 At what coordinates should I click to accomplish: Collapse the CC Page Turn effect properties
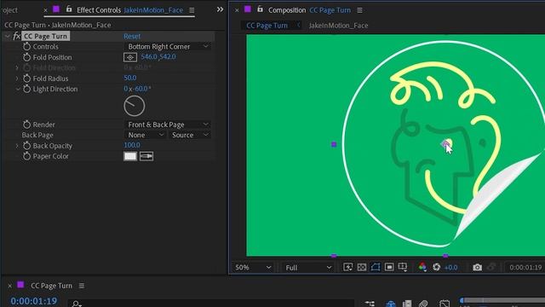[8, 36]
